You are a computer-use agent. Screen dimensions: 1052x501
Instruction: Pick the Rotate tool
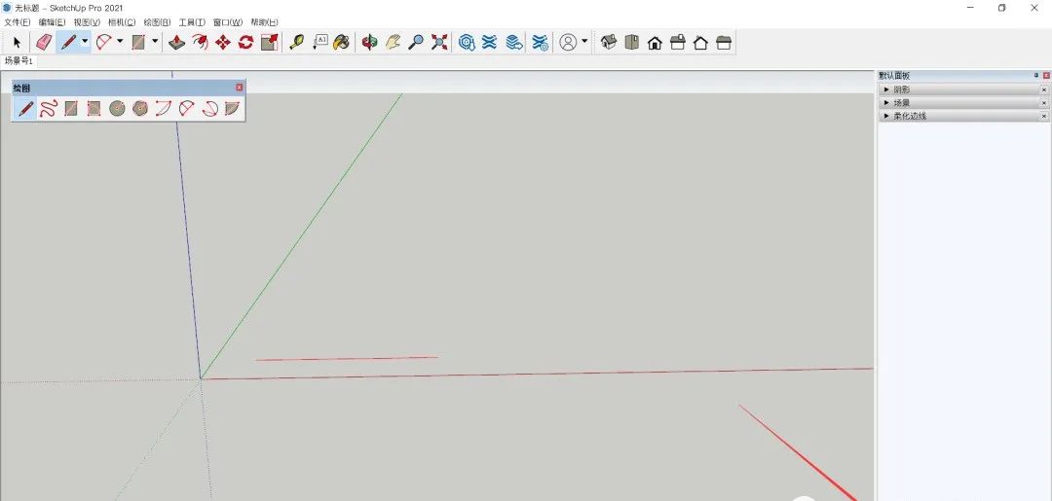click(245, 43)
